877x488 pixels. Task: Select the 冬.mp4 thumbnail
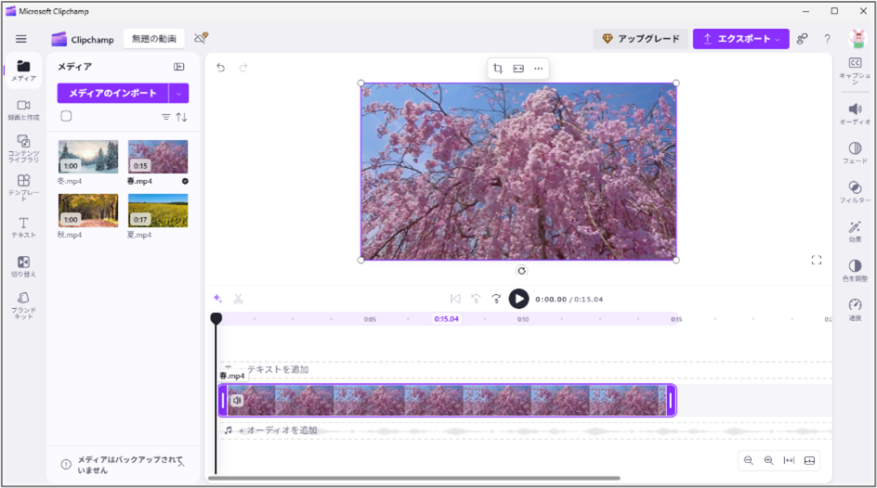88,157
